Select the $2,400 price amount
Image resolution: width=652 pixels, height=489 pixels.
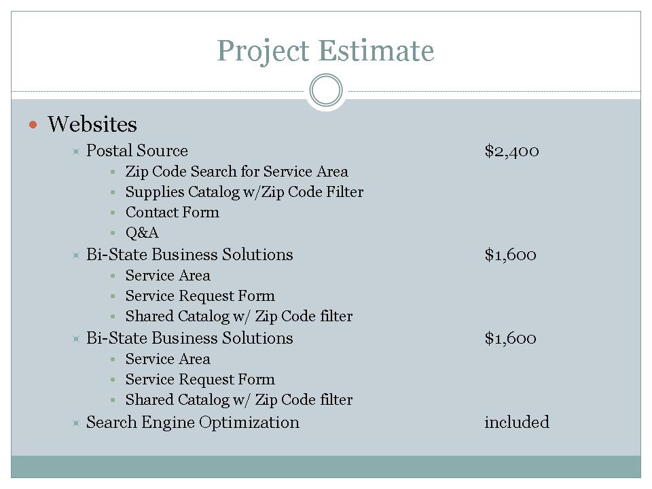[x=511, y=151]
